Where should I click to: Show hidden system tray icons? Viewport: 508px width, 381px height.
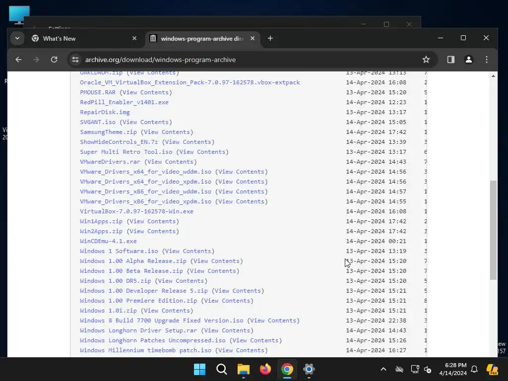383,369
